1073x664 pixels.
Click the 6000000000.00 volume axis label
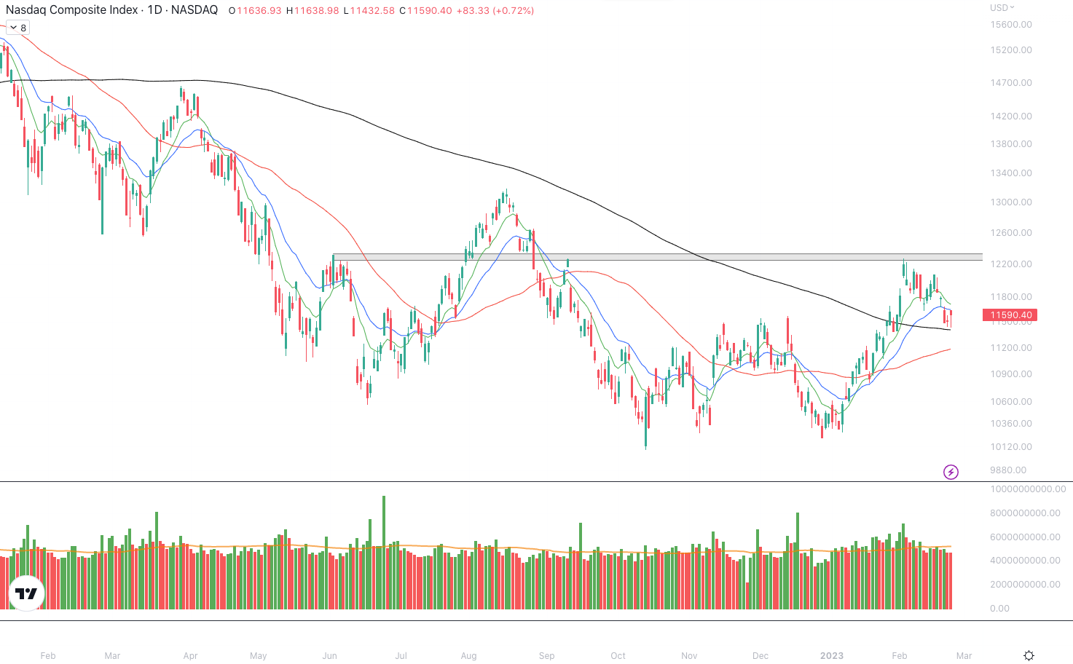coord(1025,537)
